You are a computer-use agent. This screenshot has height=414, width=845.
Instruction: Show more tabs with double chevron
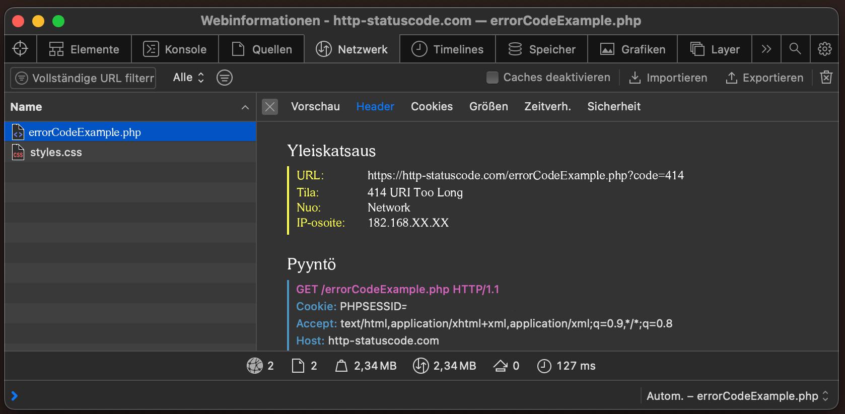point(766,49)
